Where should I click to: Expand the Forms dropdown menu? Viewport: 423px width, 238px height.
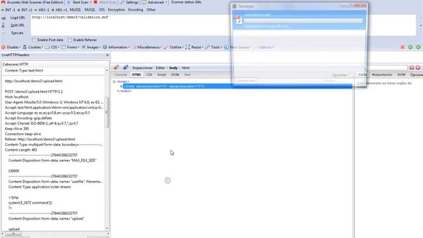click(x=79, y=48)
